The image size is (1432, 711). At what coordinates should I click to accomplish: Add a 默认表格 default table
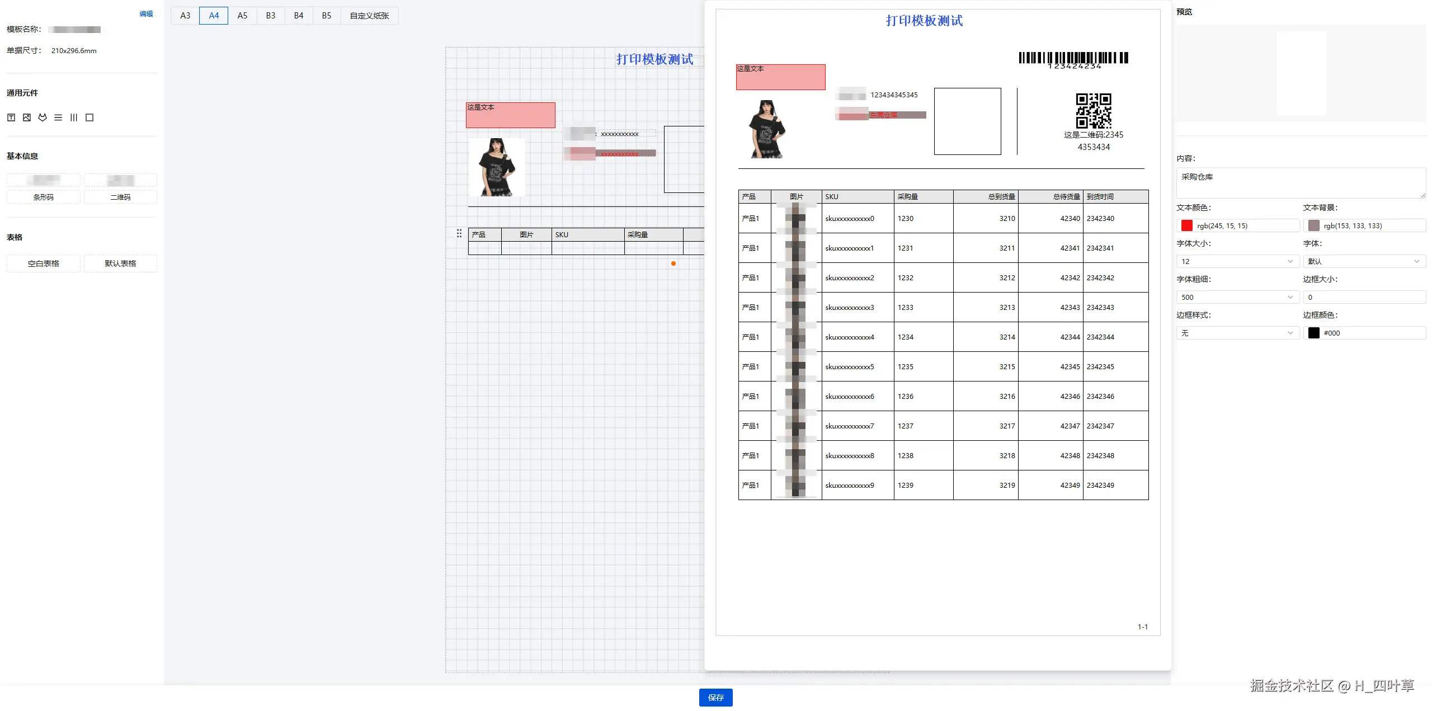pos(120,263)
